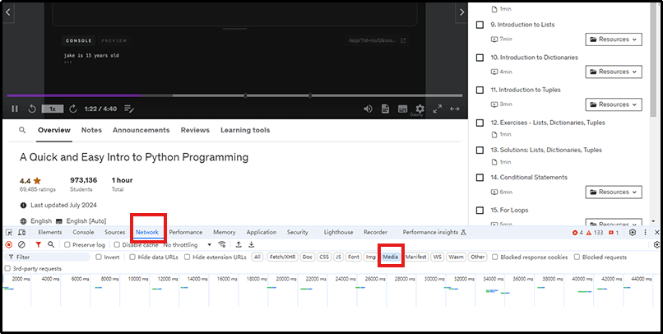The width and height of the screenshot is (663, 334).
Task: Expand Resources dropdown for Introduction to Dictionaries
Action: point(614,72)
